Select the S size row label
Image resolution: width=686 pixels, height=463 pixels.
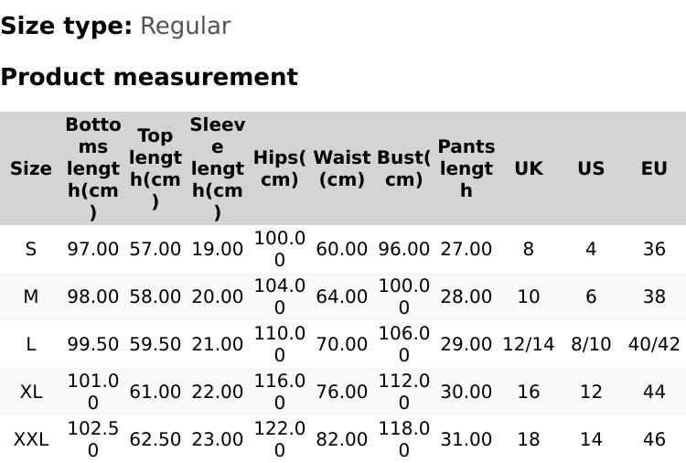pos(31,249)
